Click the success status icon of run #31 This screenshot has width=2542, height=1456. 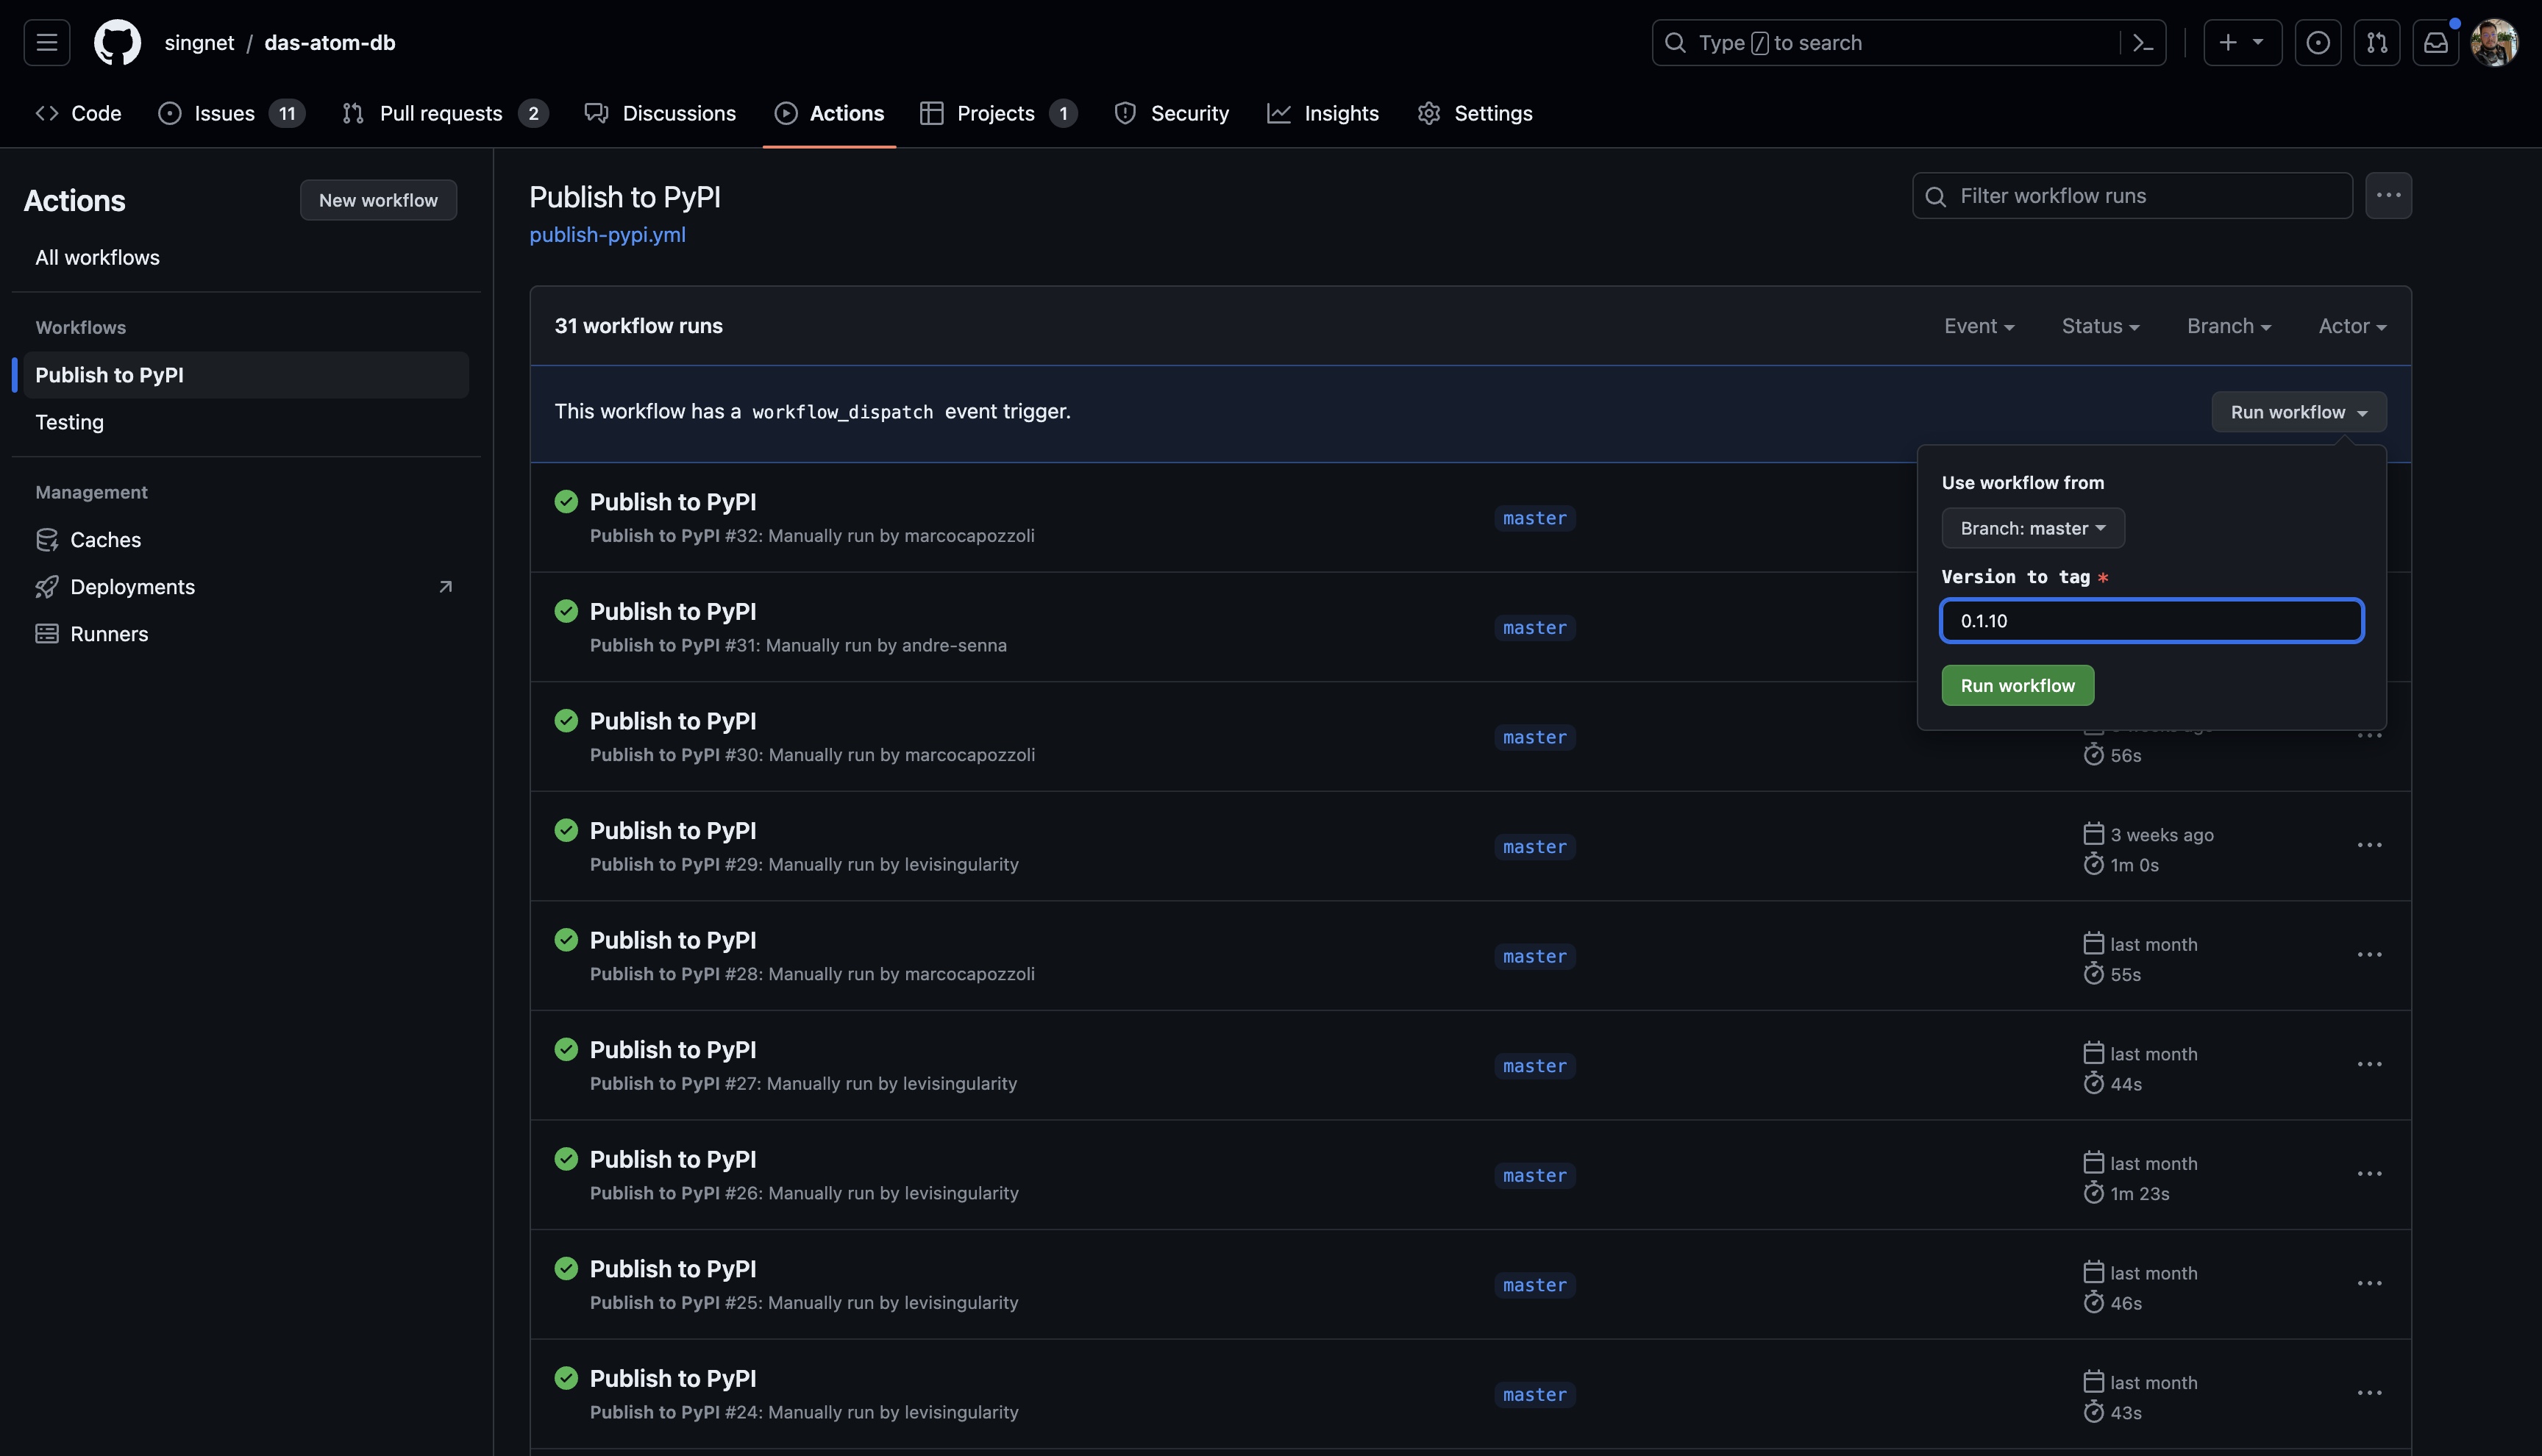[x=566, y=611]
